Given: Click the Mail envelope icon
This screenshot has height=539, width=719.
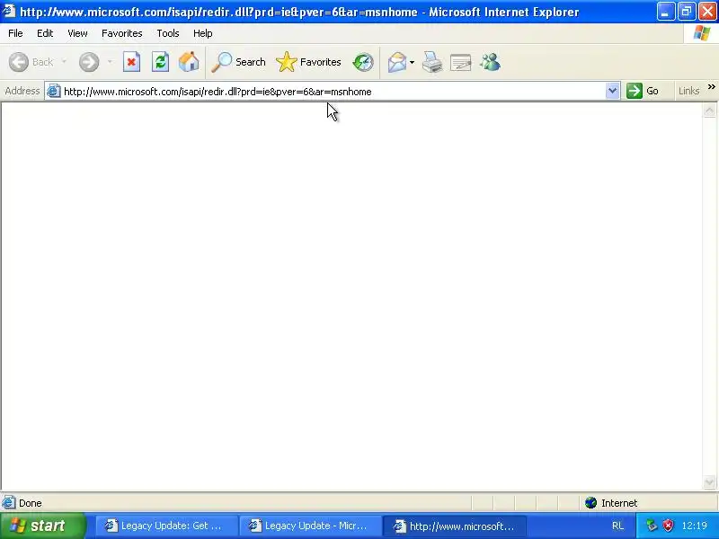Looking at the screenshot, I should 396,62.
